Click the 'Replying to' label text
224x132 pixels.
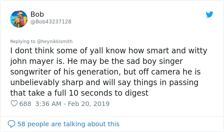coord(23,41)
